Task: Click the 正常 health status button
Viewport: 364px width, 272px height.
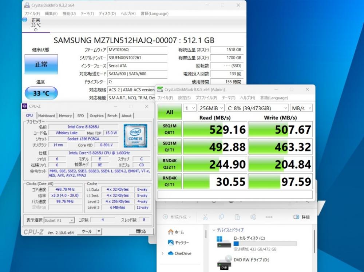Action: pyautogui.click(x=41, y=64)
